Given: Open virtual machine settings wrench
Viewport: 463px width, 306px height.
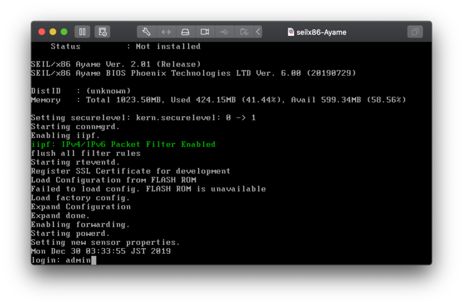Looking at the screenshot, I should point(147,32).
